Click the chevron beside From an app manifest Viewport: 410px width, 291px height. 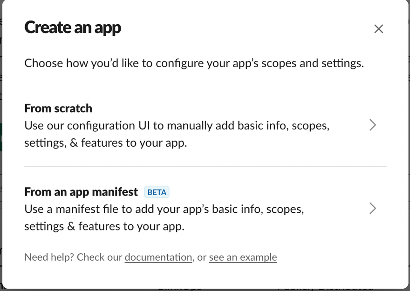[x=372, y=208]
